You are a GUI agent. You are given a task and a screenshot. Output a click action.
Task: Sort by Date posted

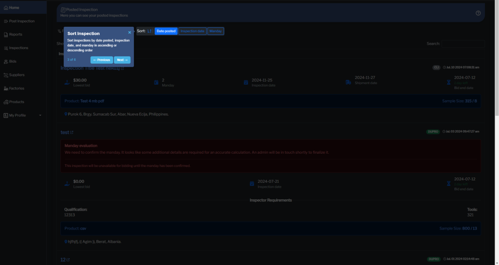click(166, 31)
